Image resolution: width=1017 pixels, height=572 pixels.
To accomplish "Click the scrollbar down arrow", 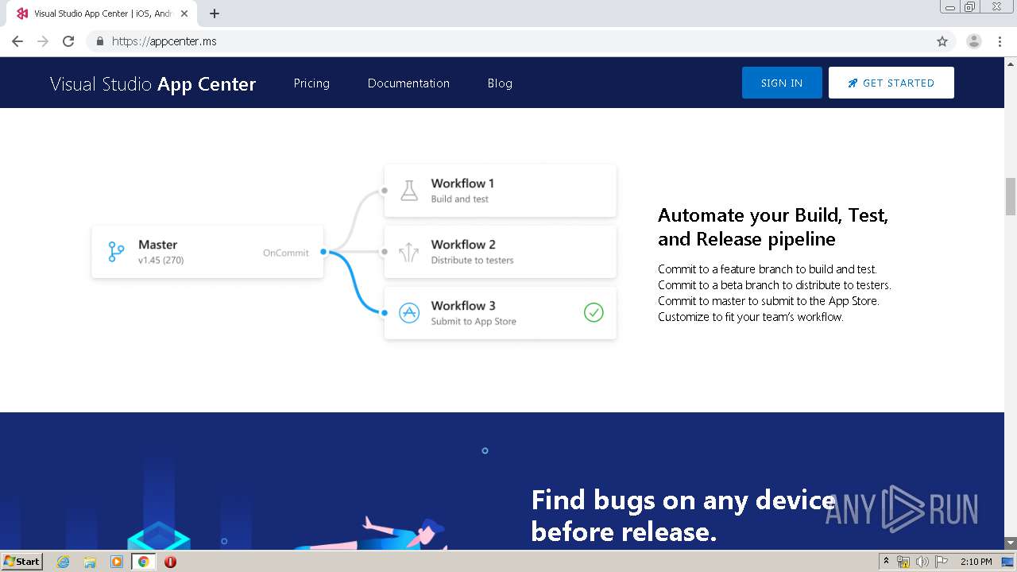I will coord(1011,543).
